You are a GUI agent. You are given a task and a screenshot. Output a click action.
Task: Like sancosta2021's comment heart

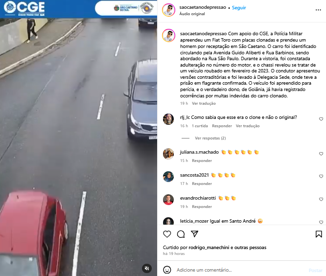(x=321, y=176)
